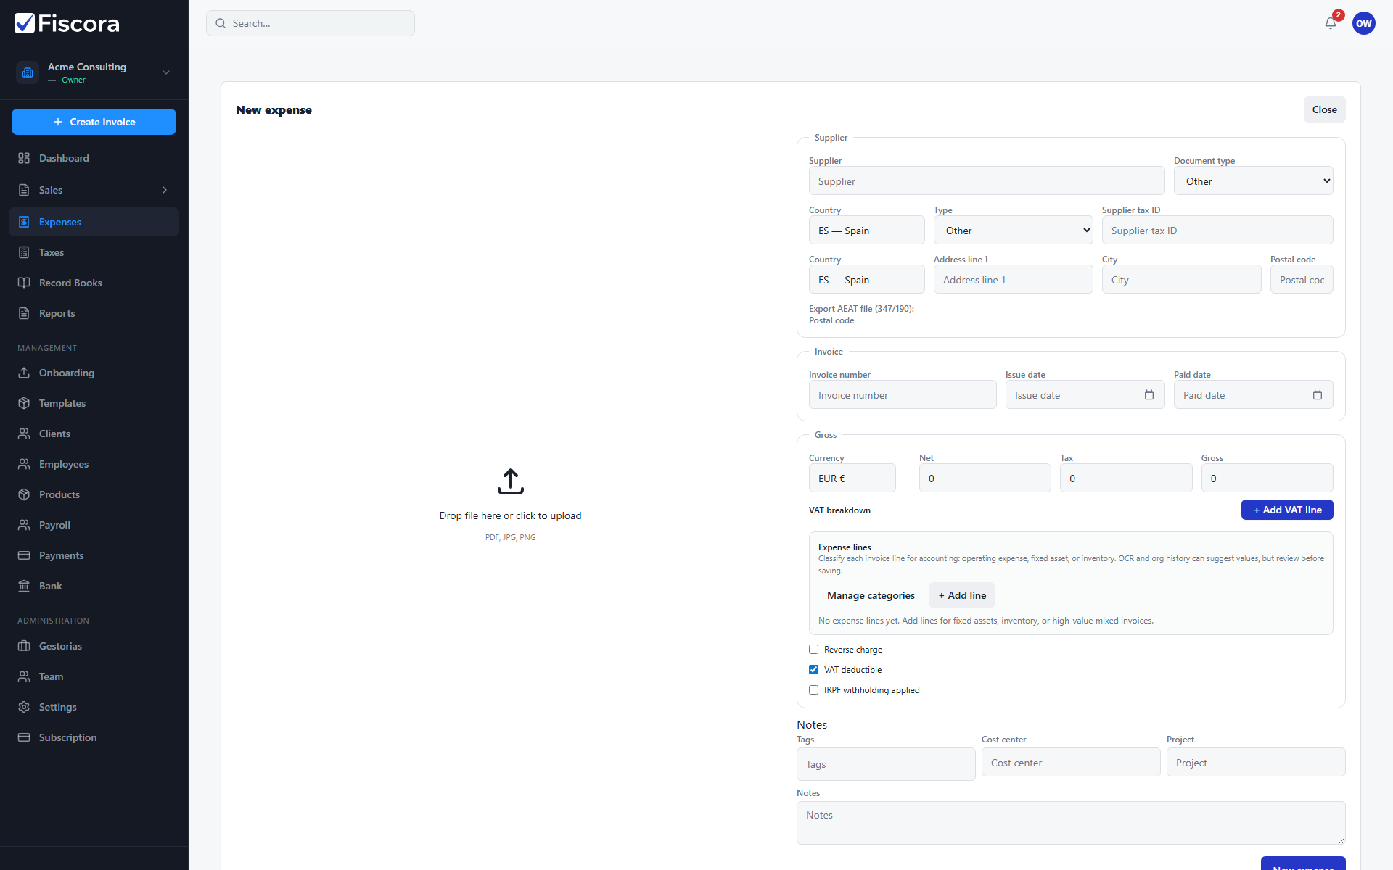Open the Issue date calendar picker
The image size is (1393, 870).
1149,395
